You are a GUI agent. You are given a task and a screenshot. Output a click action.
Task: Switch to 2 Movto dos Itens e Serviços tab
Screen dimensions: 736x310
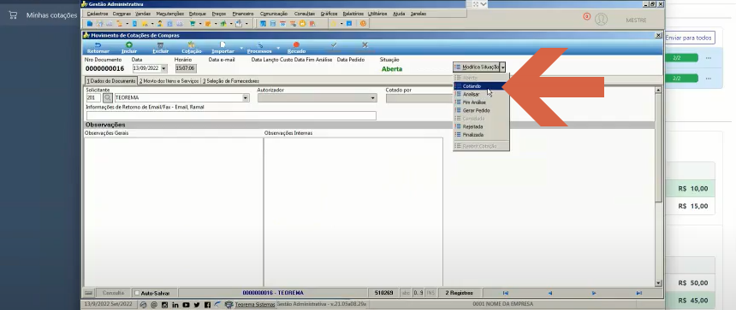click(169, 81)
